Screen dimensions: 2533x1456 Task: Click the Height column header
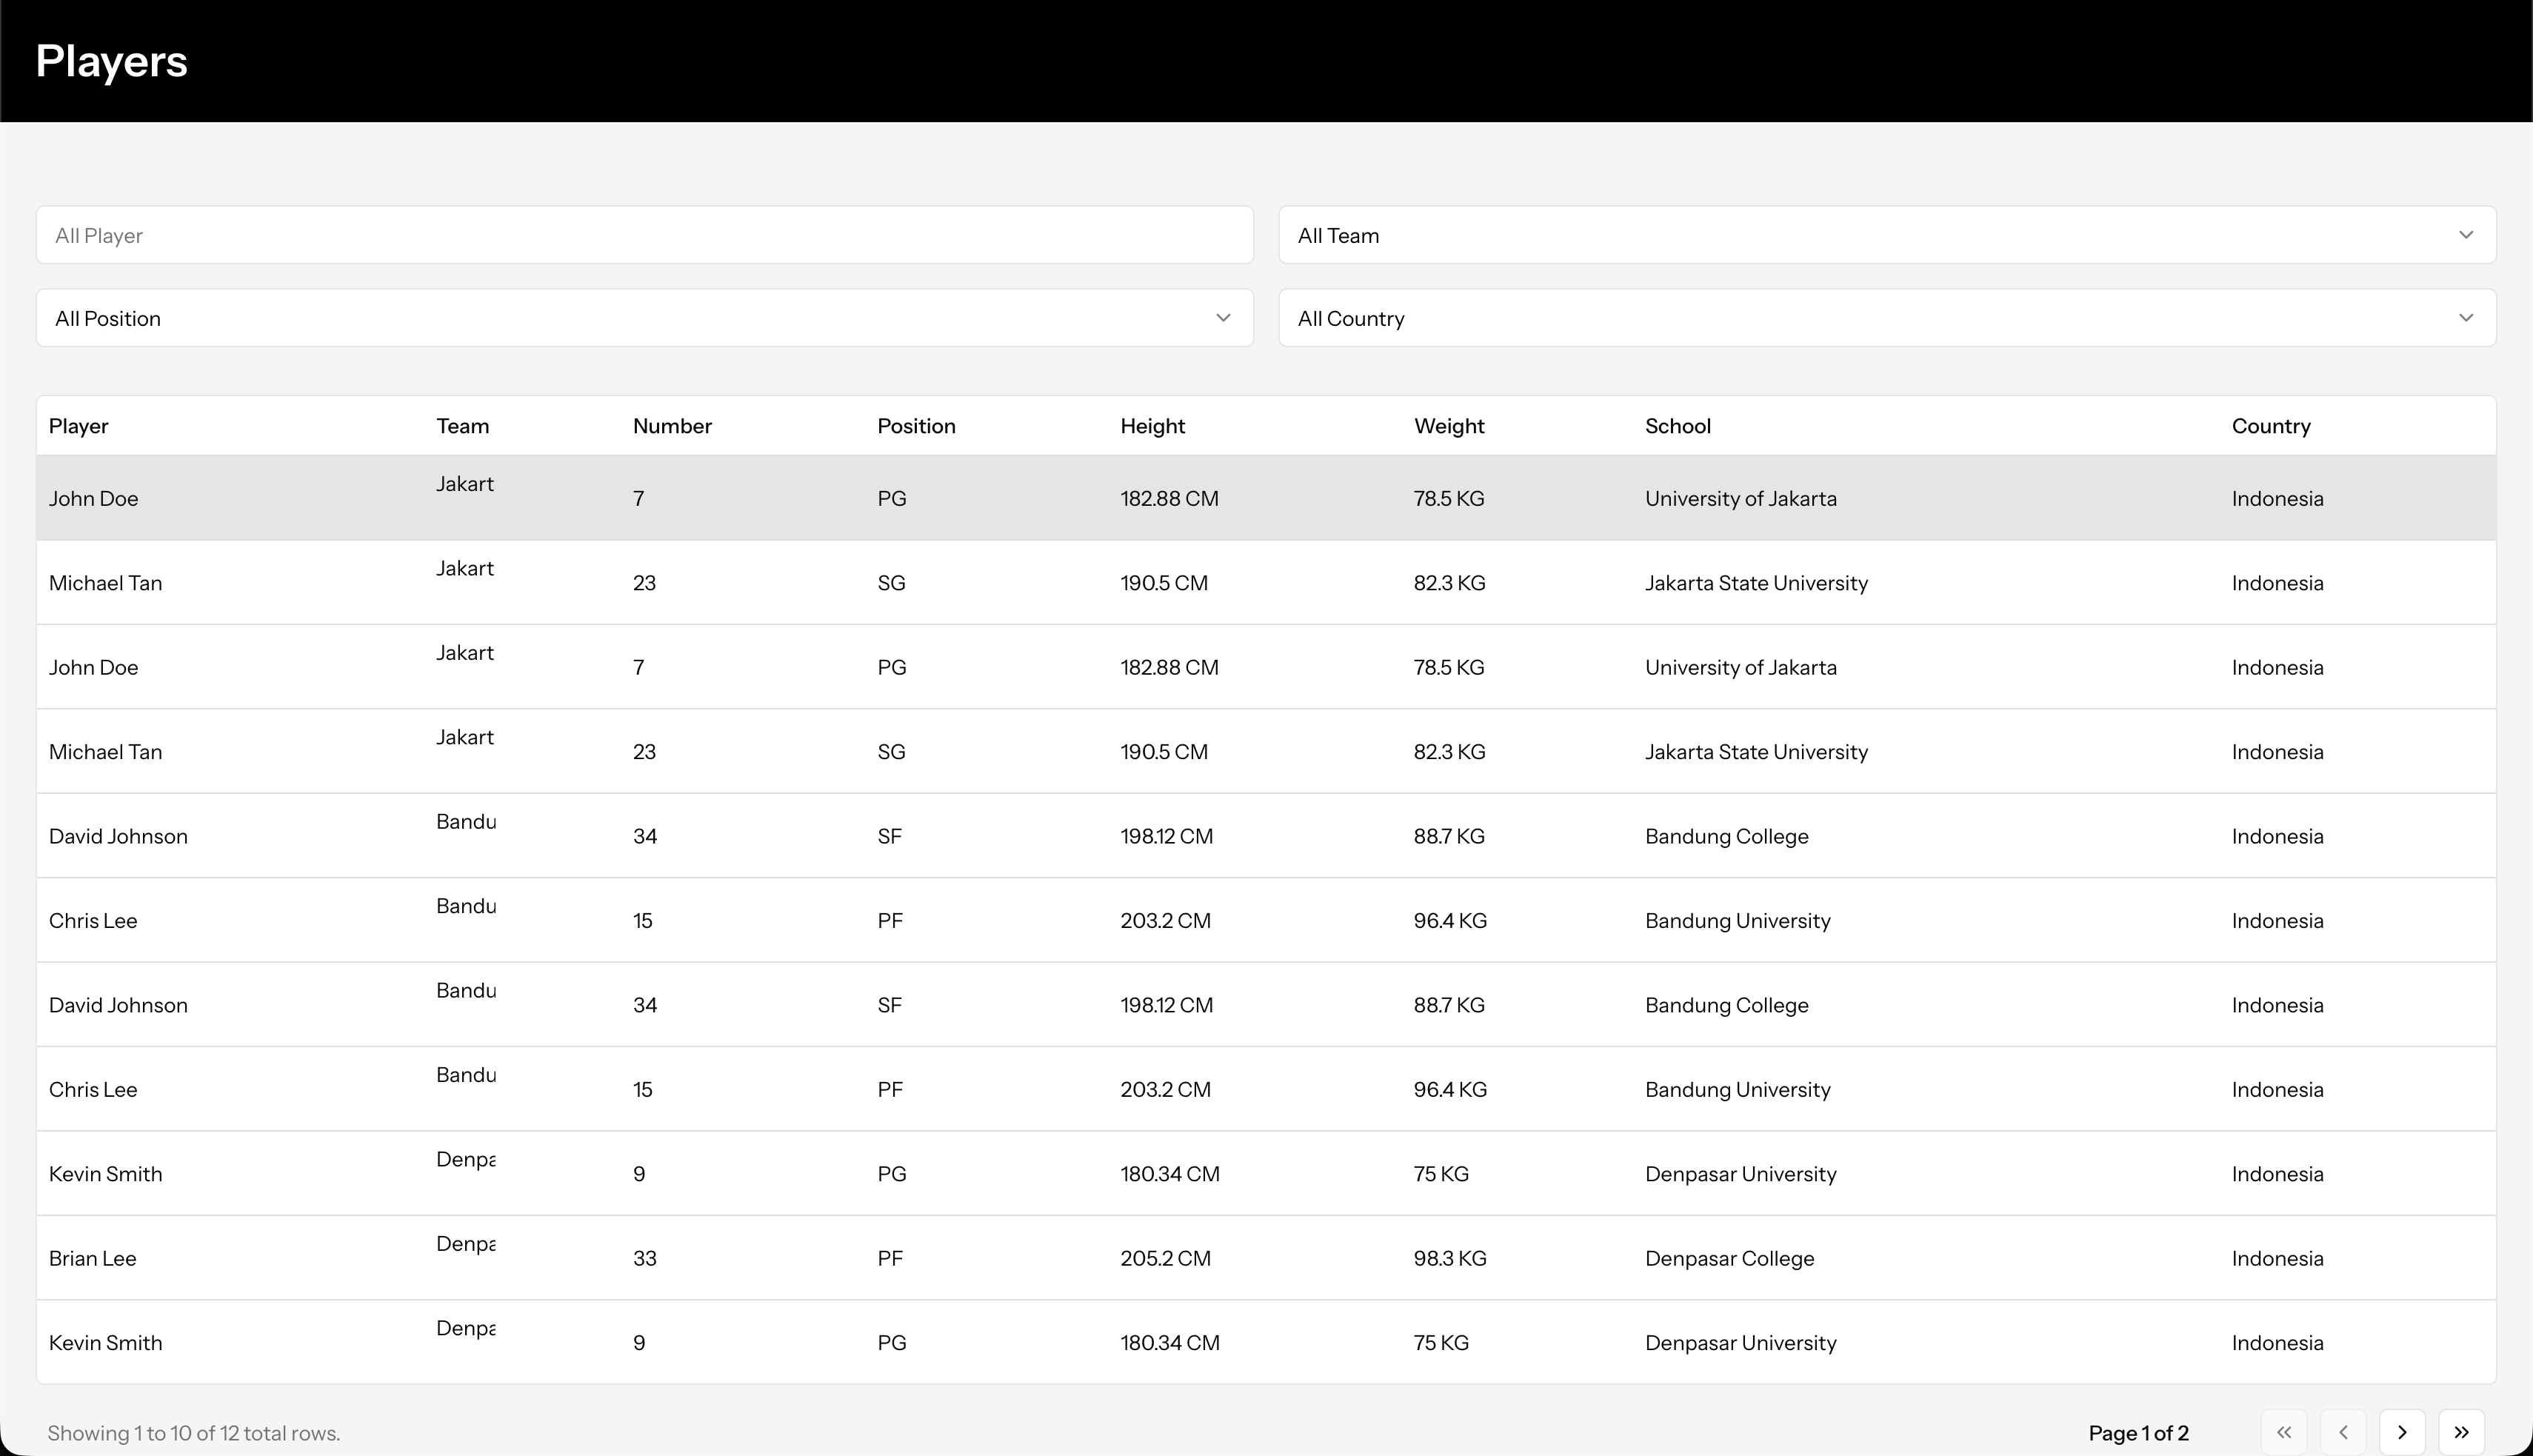pyautogui.click(x=1152, y=426)
